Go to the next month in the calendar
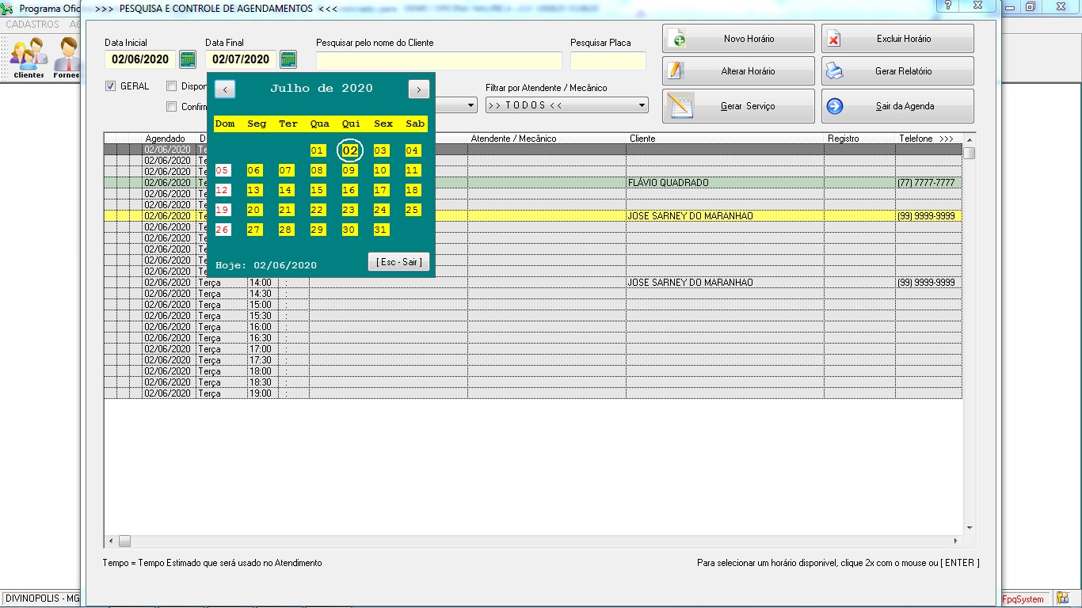Screen dimensions: 1082x608 [x=419, y=89]
